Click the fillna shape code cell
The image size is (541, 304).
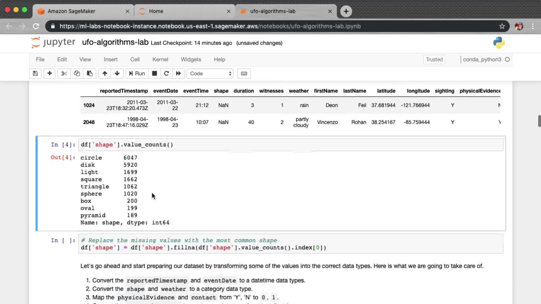pyautogui.click(x=290, y=244)
